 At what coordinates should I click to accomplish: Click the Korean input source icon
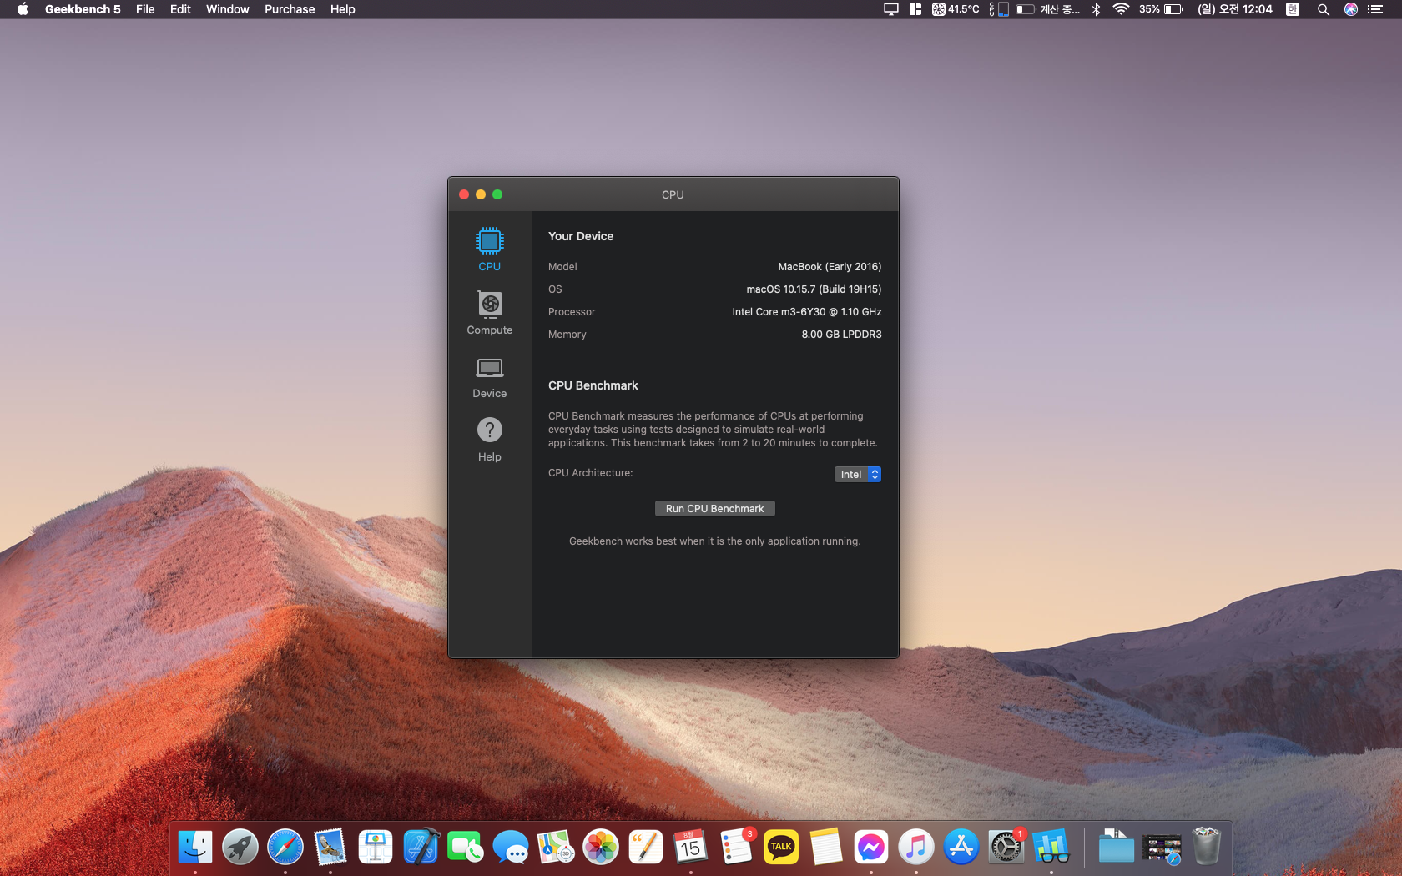(x=1293, y=9)
